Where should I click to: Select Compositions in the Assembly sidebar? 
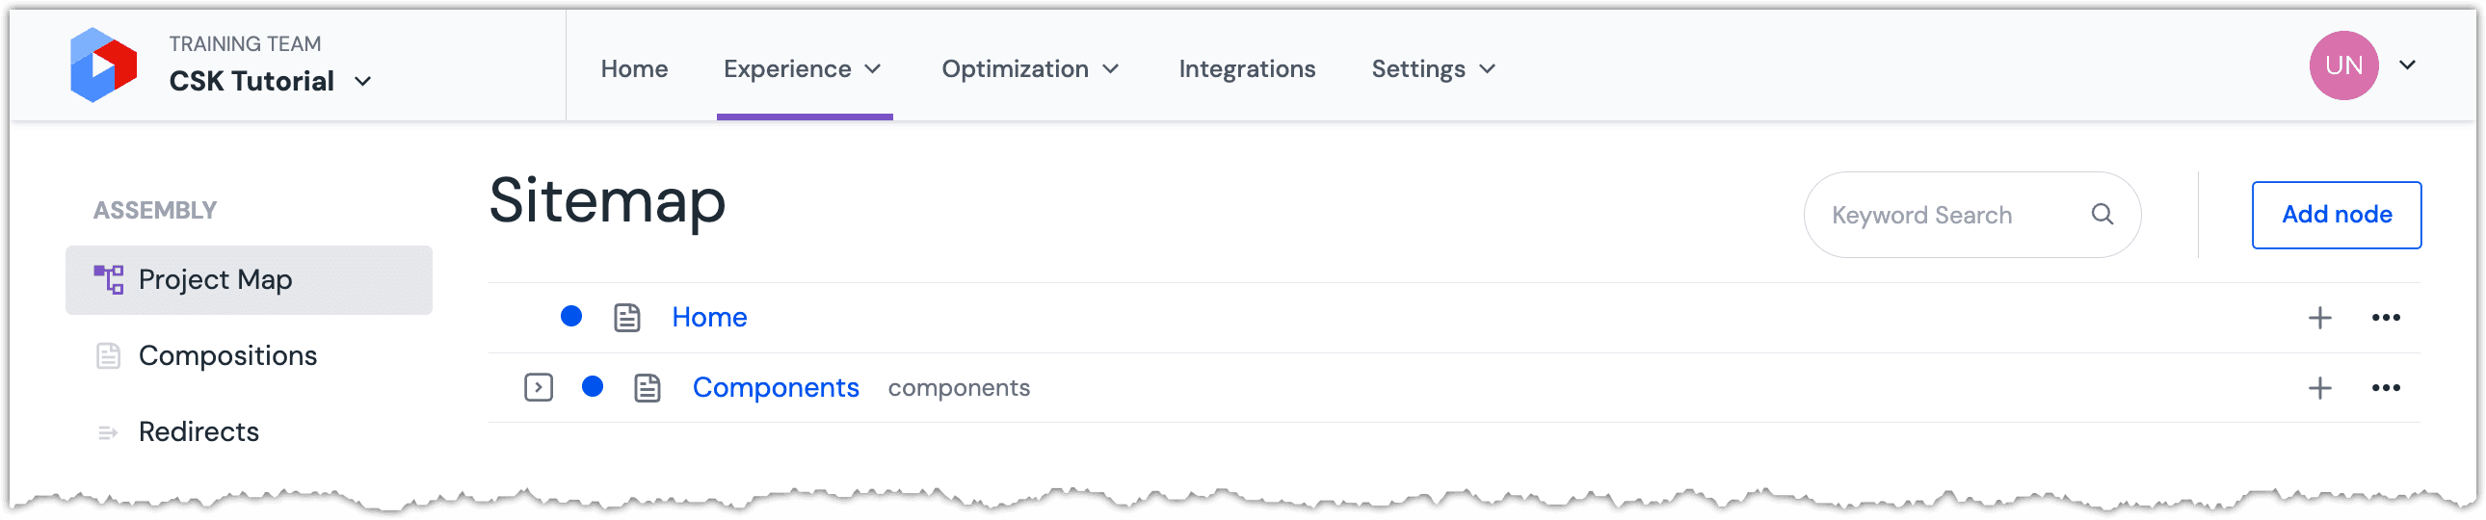coord(227,356)
